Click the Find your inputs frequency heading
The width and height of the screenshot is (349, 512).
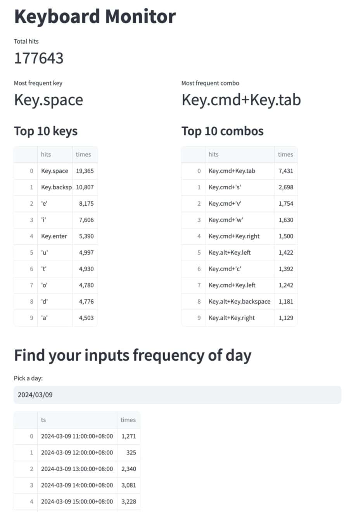coord(132,355)
